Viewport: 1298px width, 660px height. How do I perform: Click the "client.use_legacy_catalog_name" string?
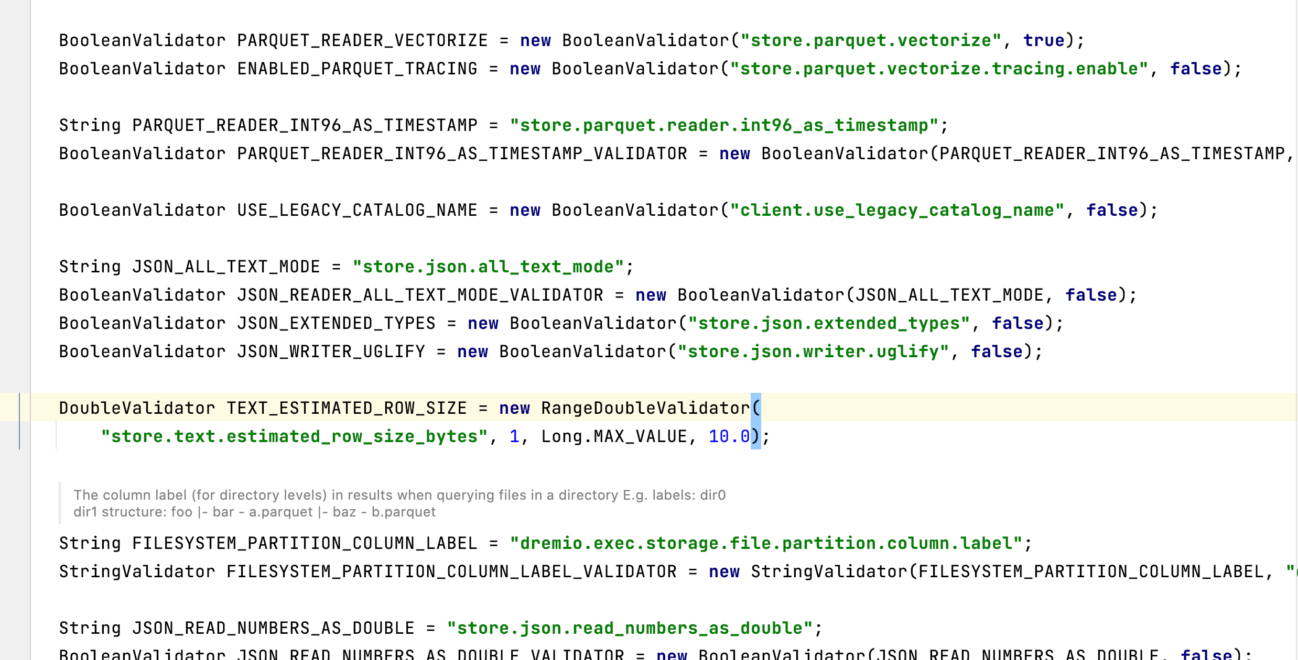(x=897, y=210)
